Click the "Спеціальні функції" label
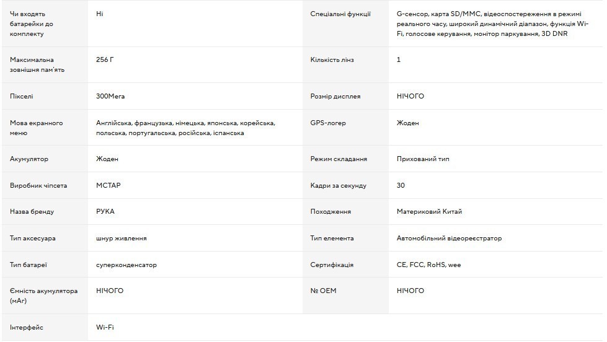 coord(340,14)
